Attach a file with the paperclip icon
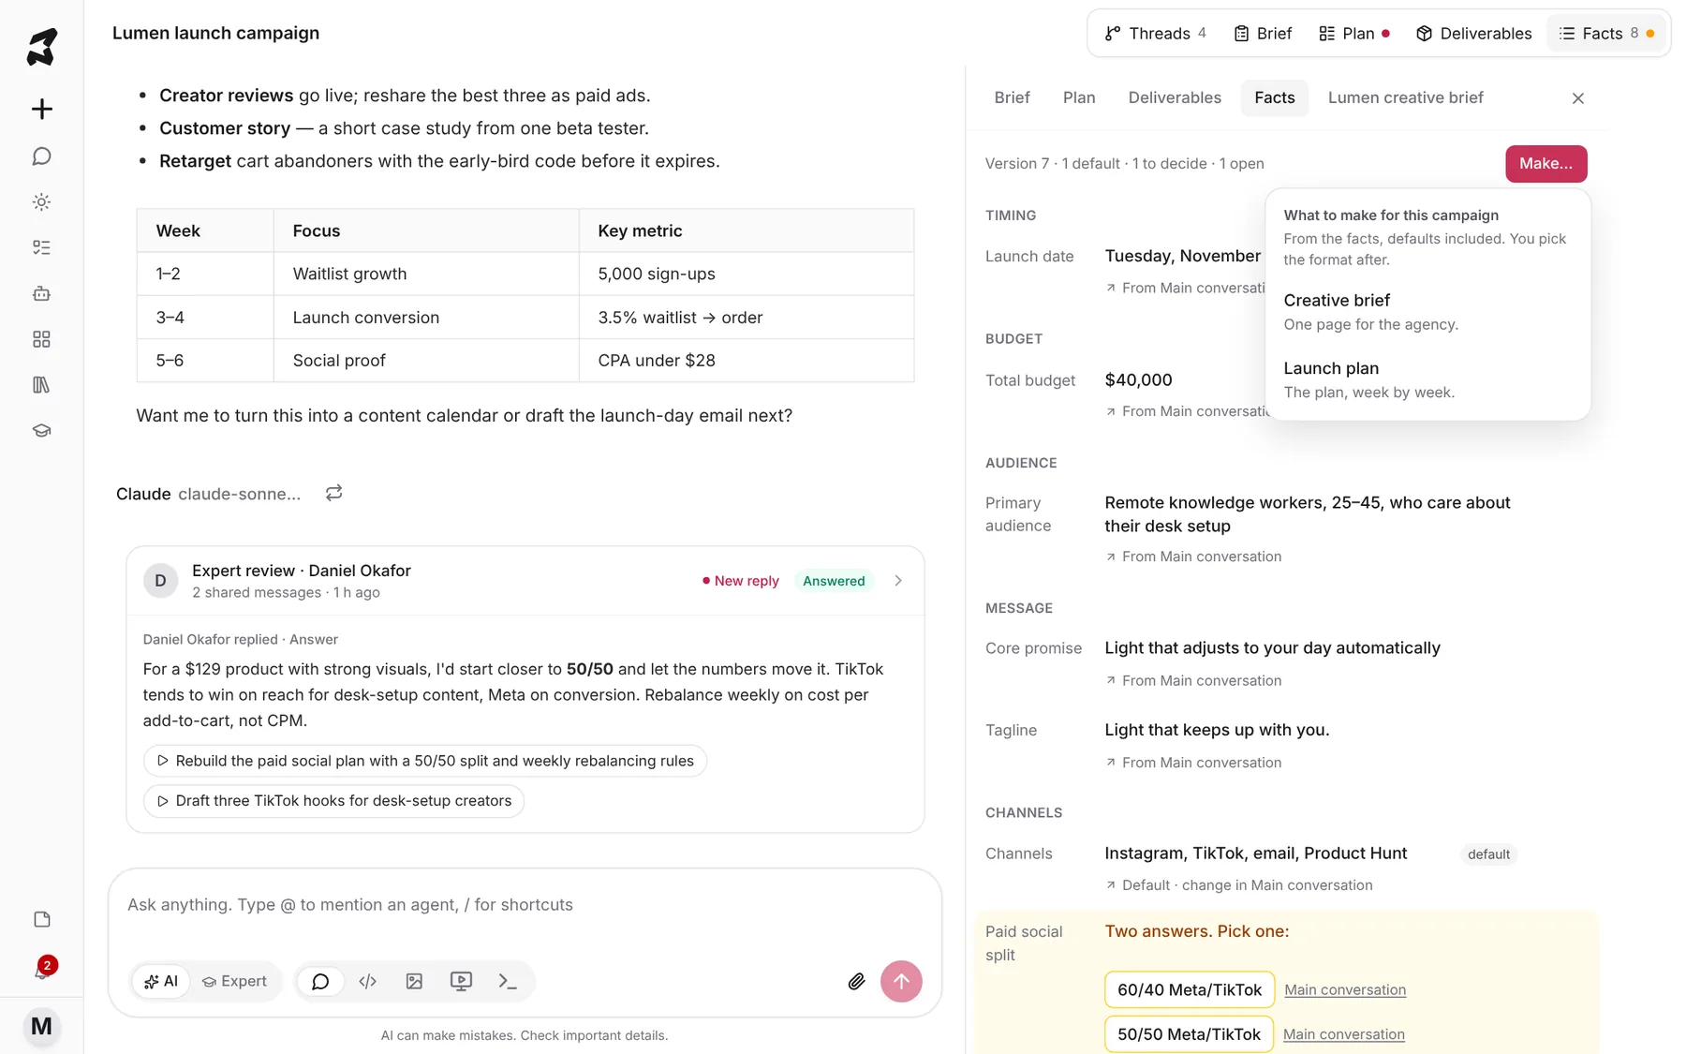This screenshot has height=1054, width=1686. (x=856, y=981)
